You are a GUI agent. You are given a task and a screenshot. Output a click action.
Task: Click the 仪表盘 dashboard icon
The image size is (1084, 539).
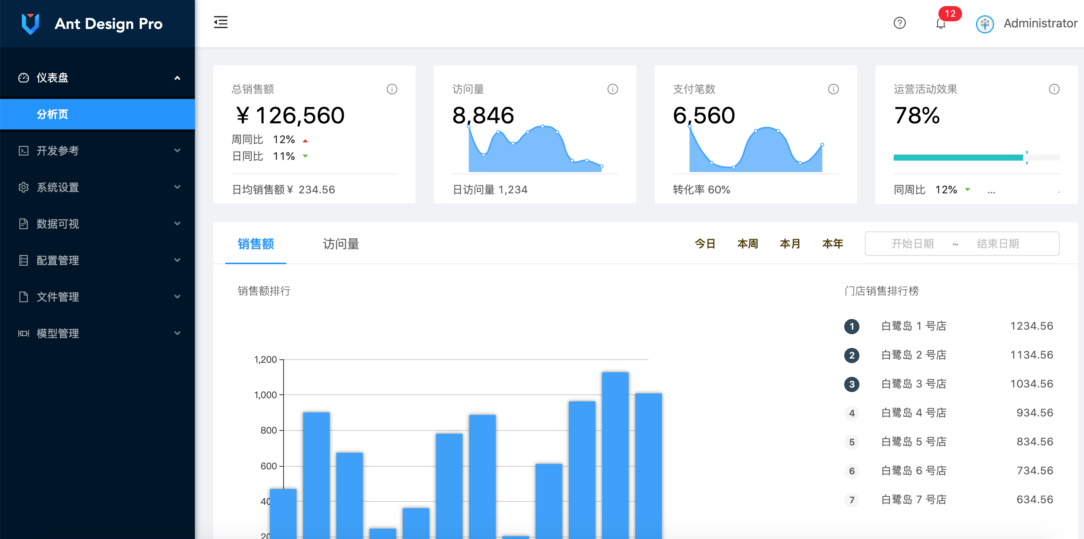click(24, 78)
